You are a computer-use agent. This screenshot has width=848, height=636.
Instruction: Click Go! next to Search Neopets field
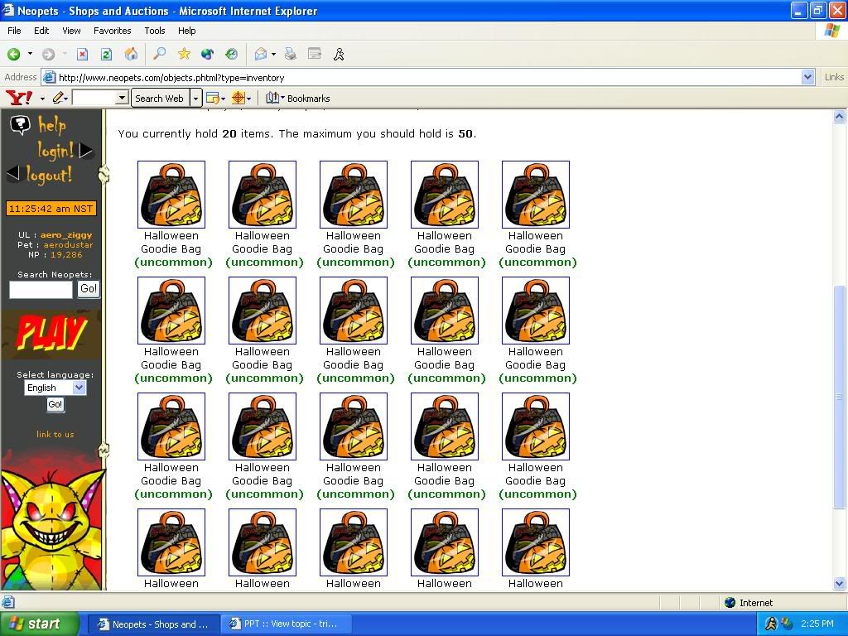[x=89, y=289]
